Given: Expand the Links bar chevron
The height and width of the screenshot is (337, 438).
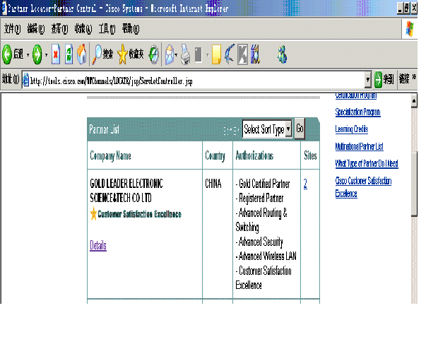Looking at the screenshot, I should pos(414,77).
